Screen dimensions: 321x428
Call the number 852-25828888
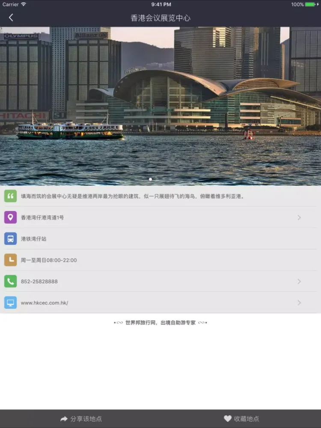pos(39,282)
